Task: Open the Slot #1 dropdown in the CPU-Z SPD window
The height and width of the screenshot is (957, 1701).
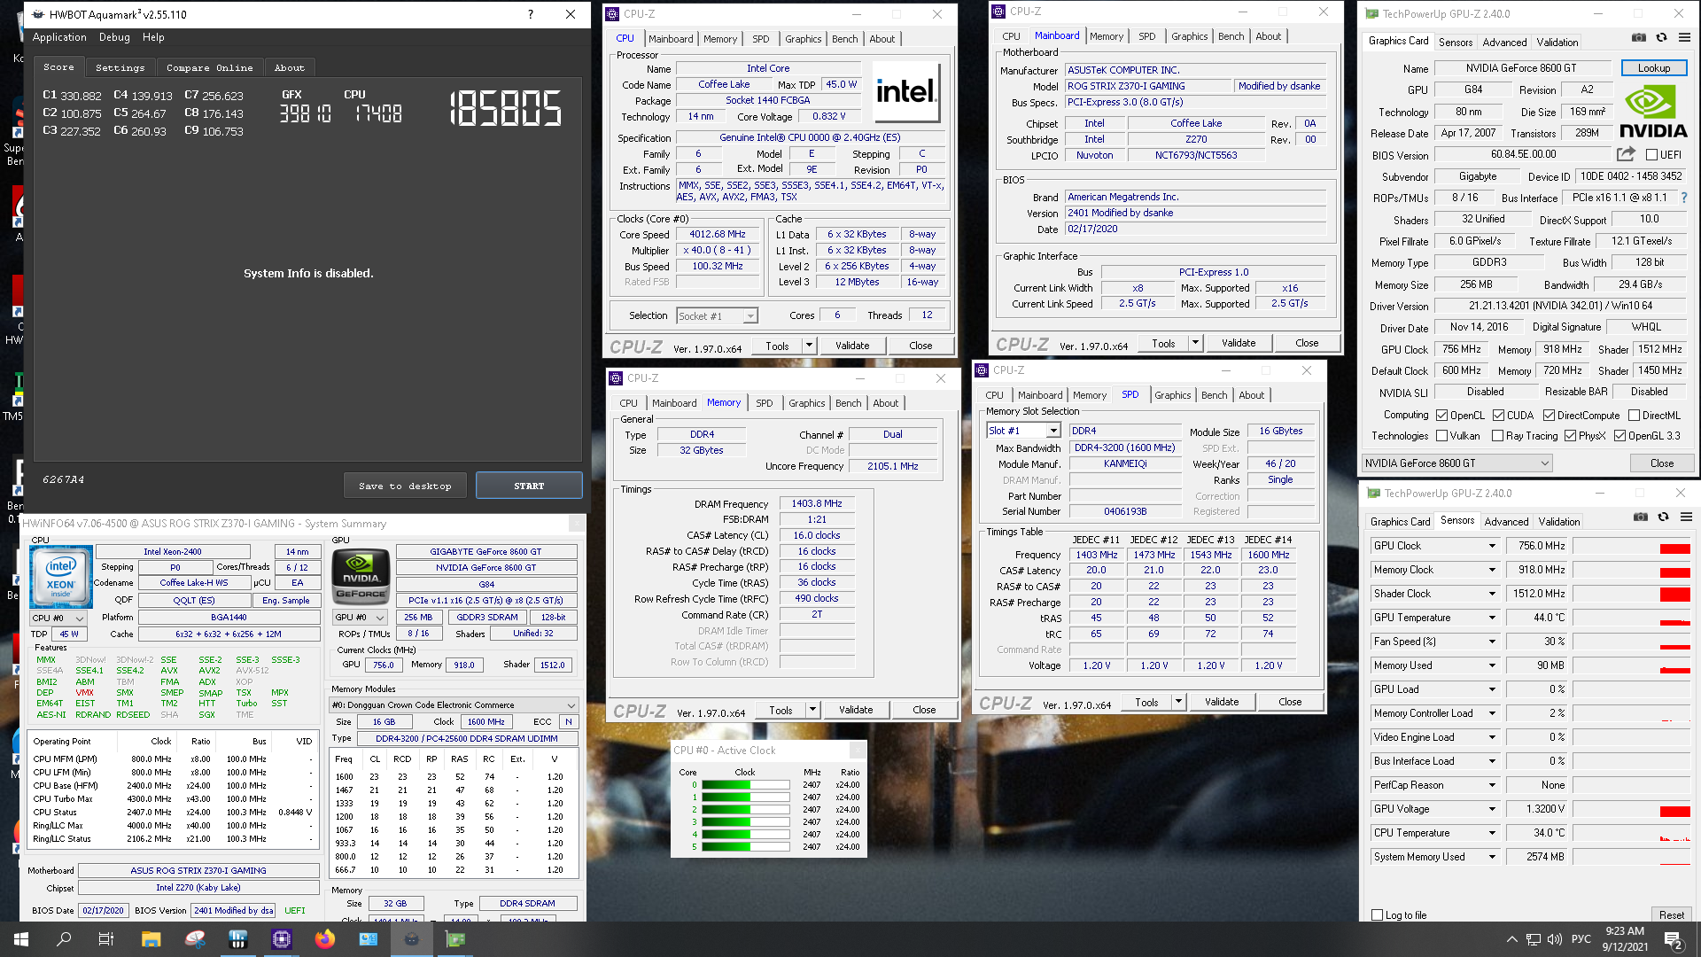Action: pyautogui.click(x=1023, y=431)
